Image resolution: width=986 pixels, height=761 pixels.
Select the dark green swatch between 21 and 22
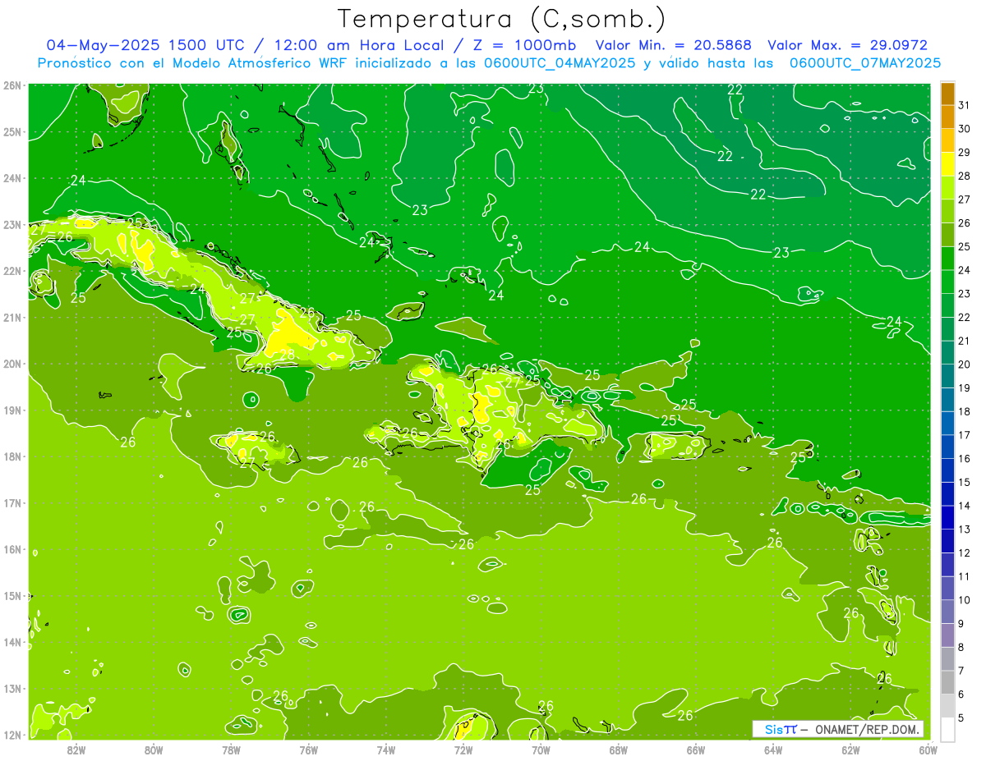point(947,329)
